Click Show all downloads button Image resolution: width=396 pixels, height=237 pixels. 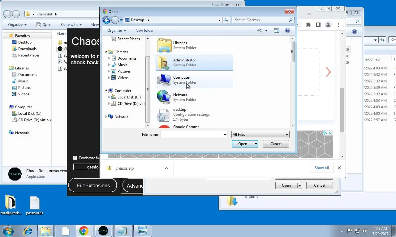click(322, 168)
